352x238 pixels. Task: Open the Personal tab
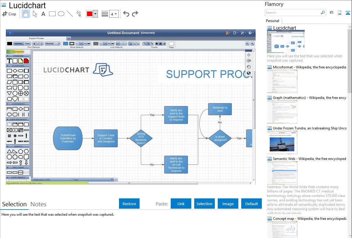point(273,21)
